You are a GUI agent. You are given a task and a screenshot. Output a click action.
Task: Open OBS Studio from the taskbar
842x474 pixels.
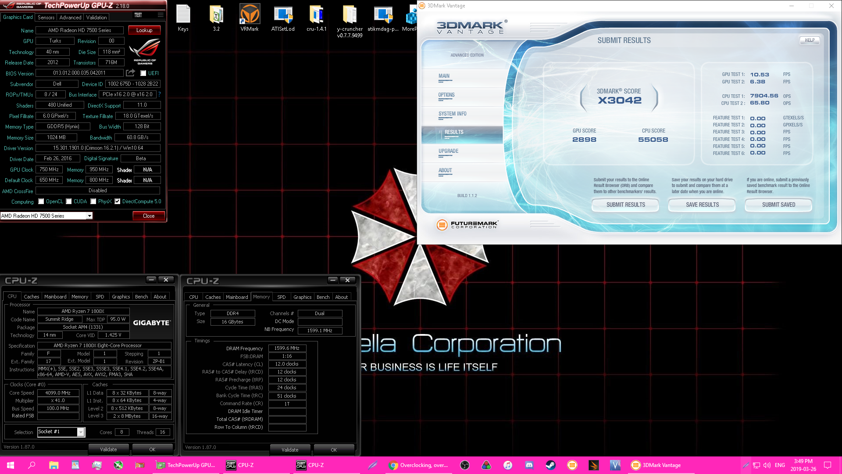coord(465,465)
